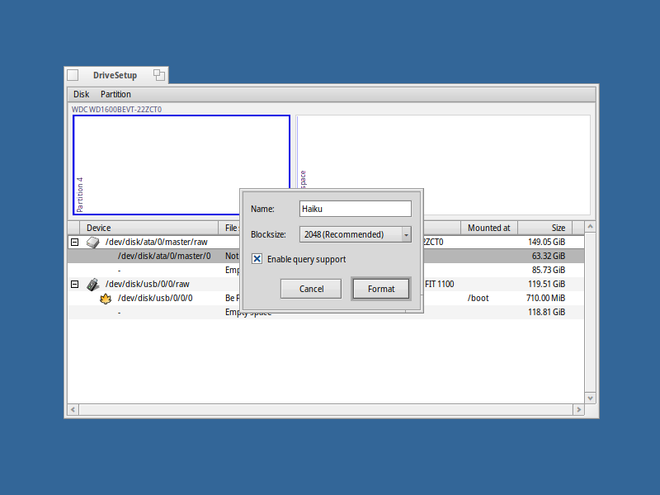Image resolution: width=660 pixels, height=495 pixels.
Task: Click the 85.73 GiB size value
Action: pos(549,270)
